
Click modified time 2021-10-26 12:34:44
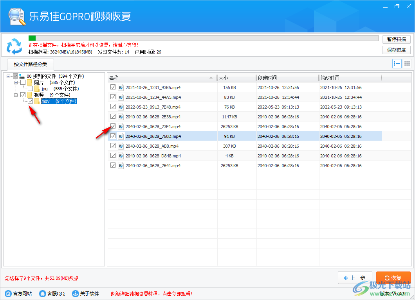click(341, 97)
